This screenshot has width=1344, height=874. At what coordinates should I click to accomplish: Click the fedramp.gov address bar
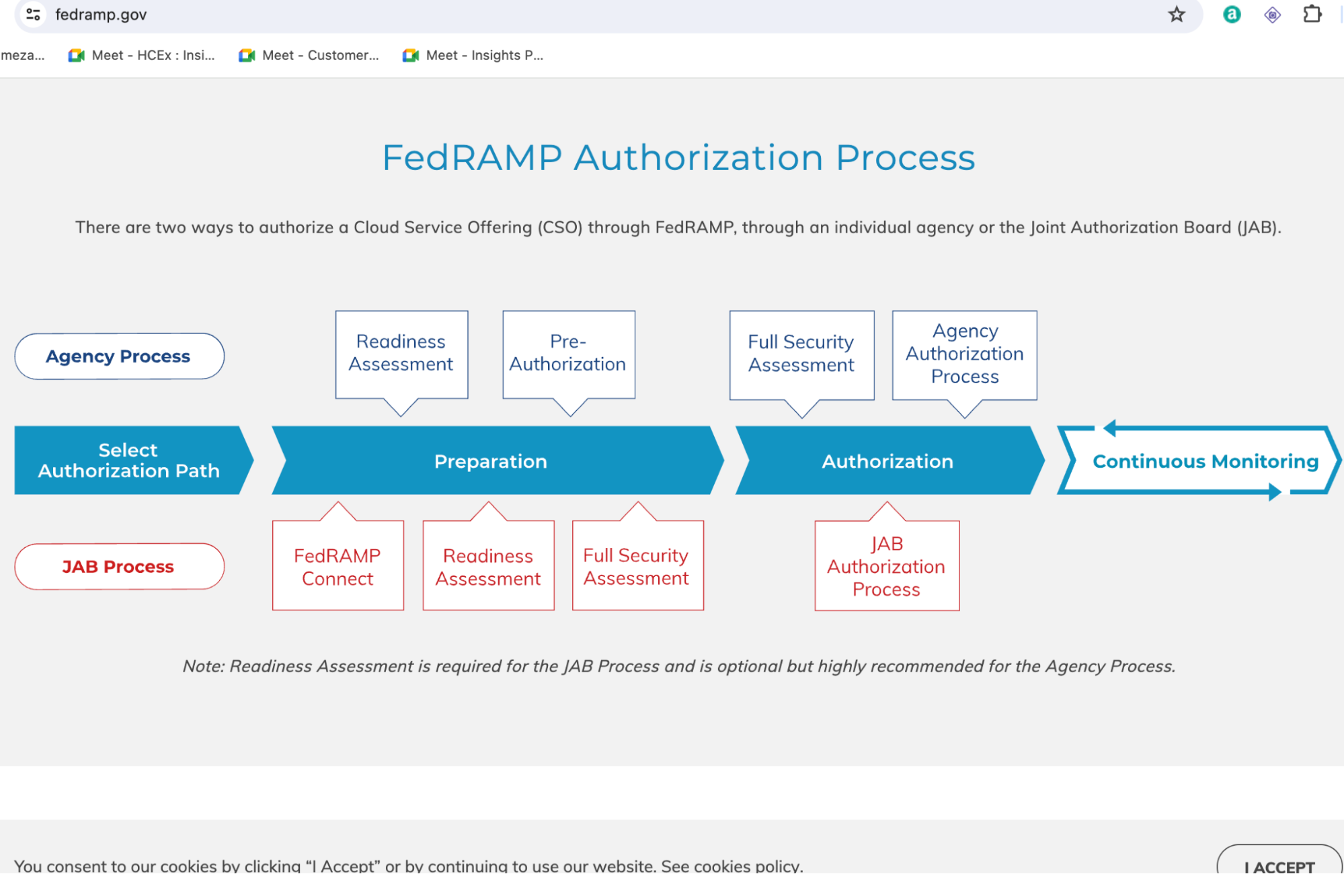[x=538, y=15]
